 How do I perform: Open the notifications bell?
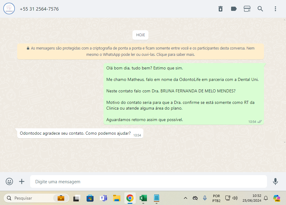(266, 198)
